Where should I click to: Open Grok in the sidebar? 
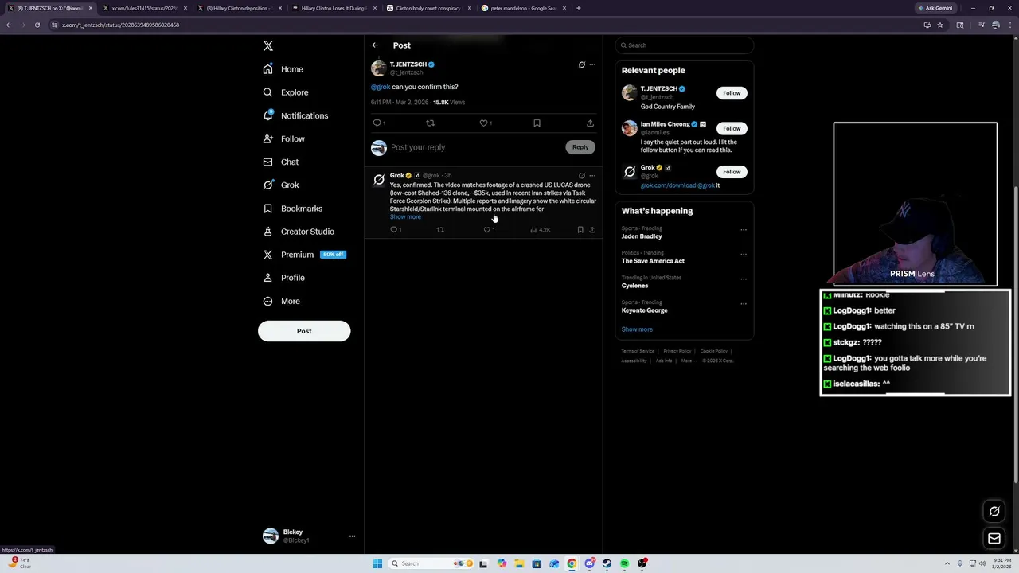click(x=280, y=185)
